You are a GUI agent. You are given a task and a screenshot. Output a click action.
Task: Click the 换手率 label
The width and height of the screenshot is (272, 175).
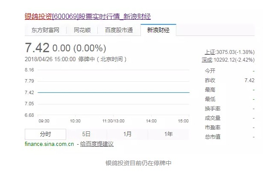[x=213, y=109]
